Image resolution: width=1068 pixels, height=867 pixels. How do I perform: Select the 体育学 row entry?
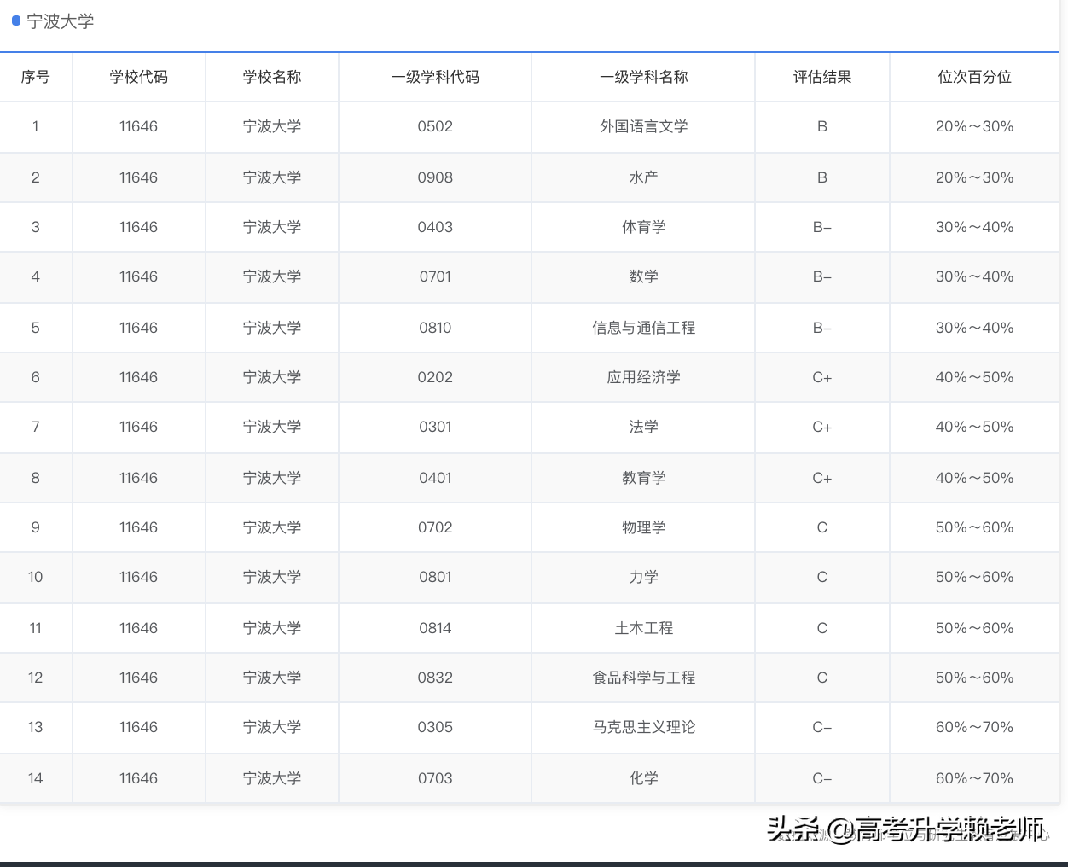(x=643, y=227)
